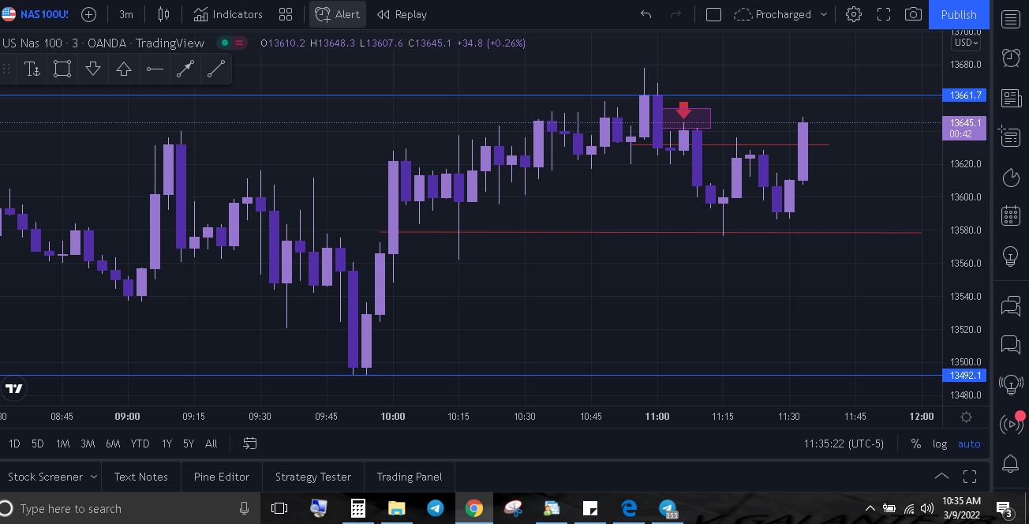Toggle auto scale mode
1029x524 pixels.
[x=969, y=444]
